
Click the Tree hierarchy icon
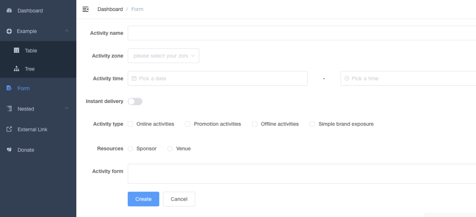click(x=17, y=69)
